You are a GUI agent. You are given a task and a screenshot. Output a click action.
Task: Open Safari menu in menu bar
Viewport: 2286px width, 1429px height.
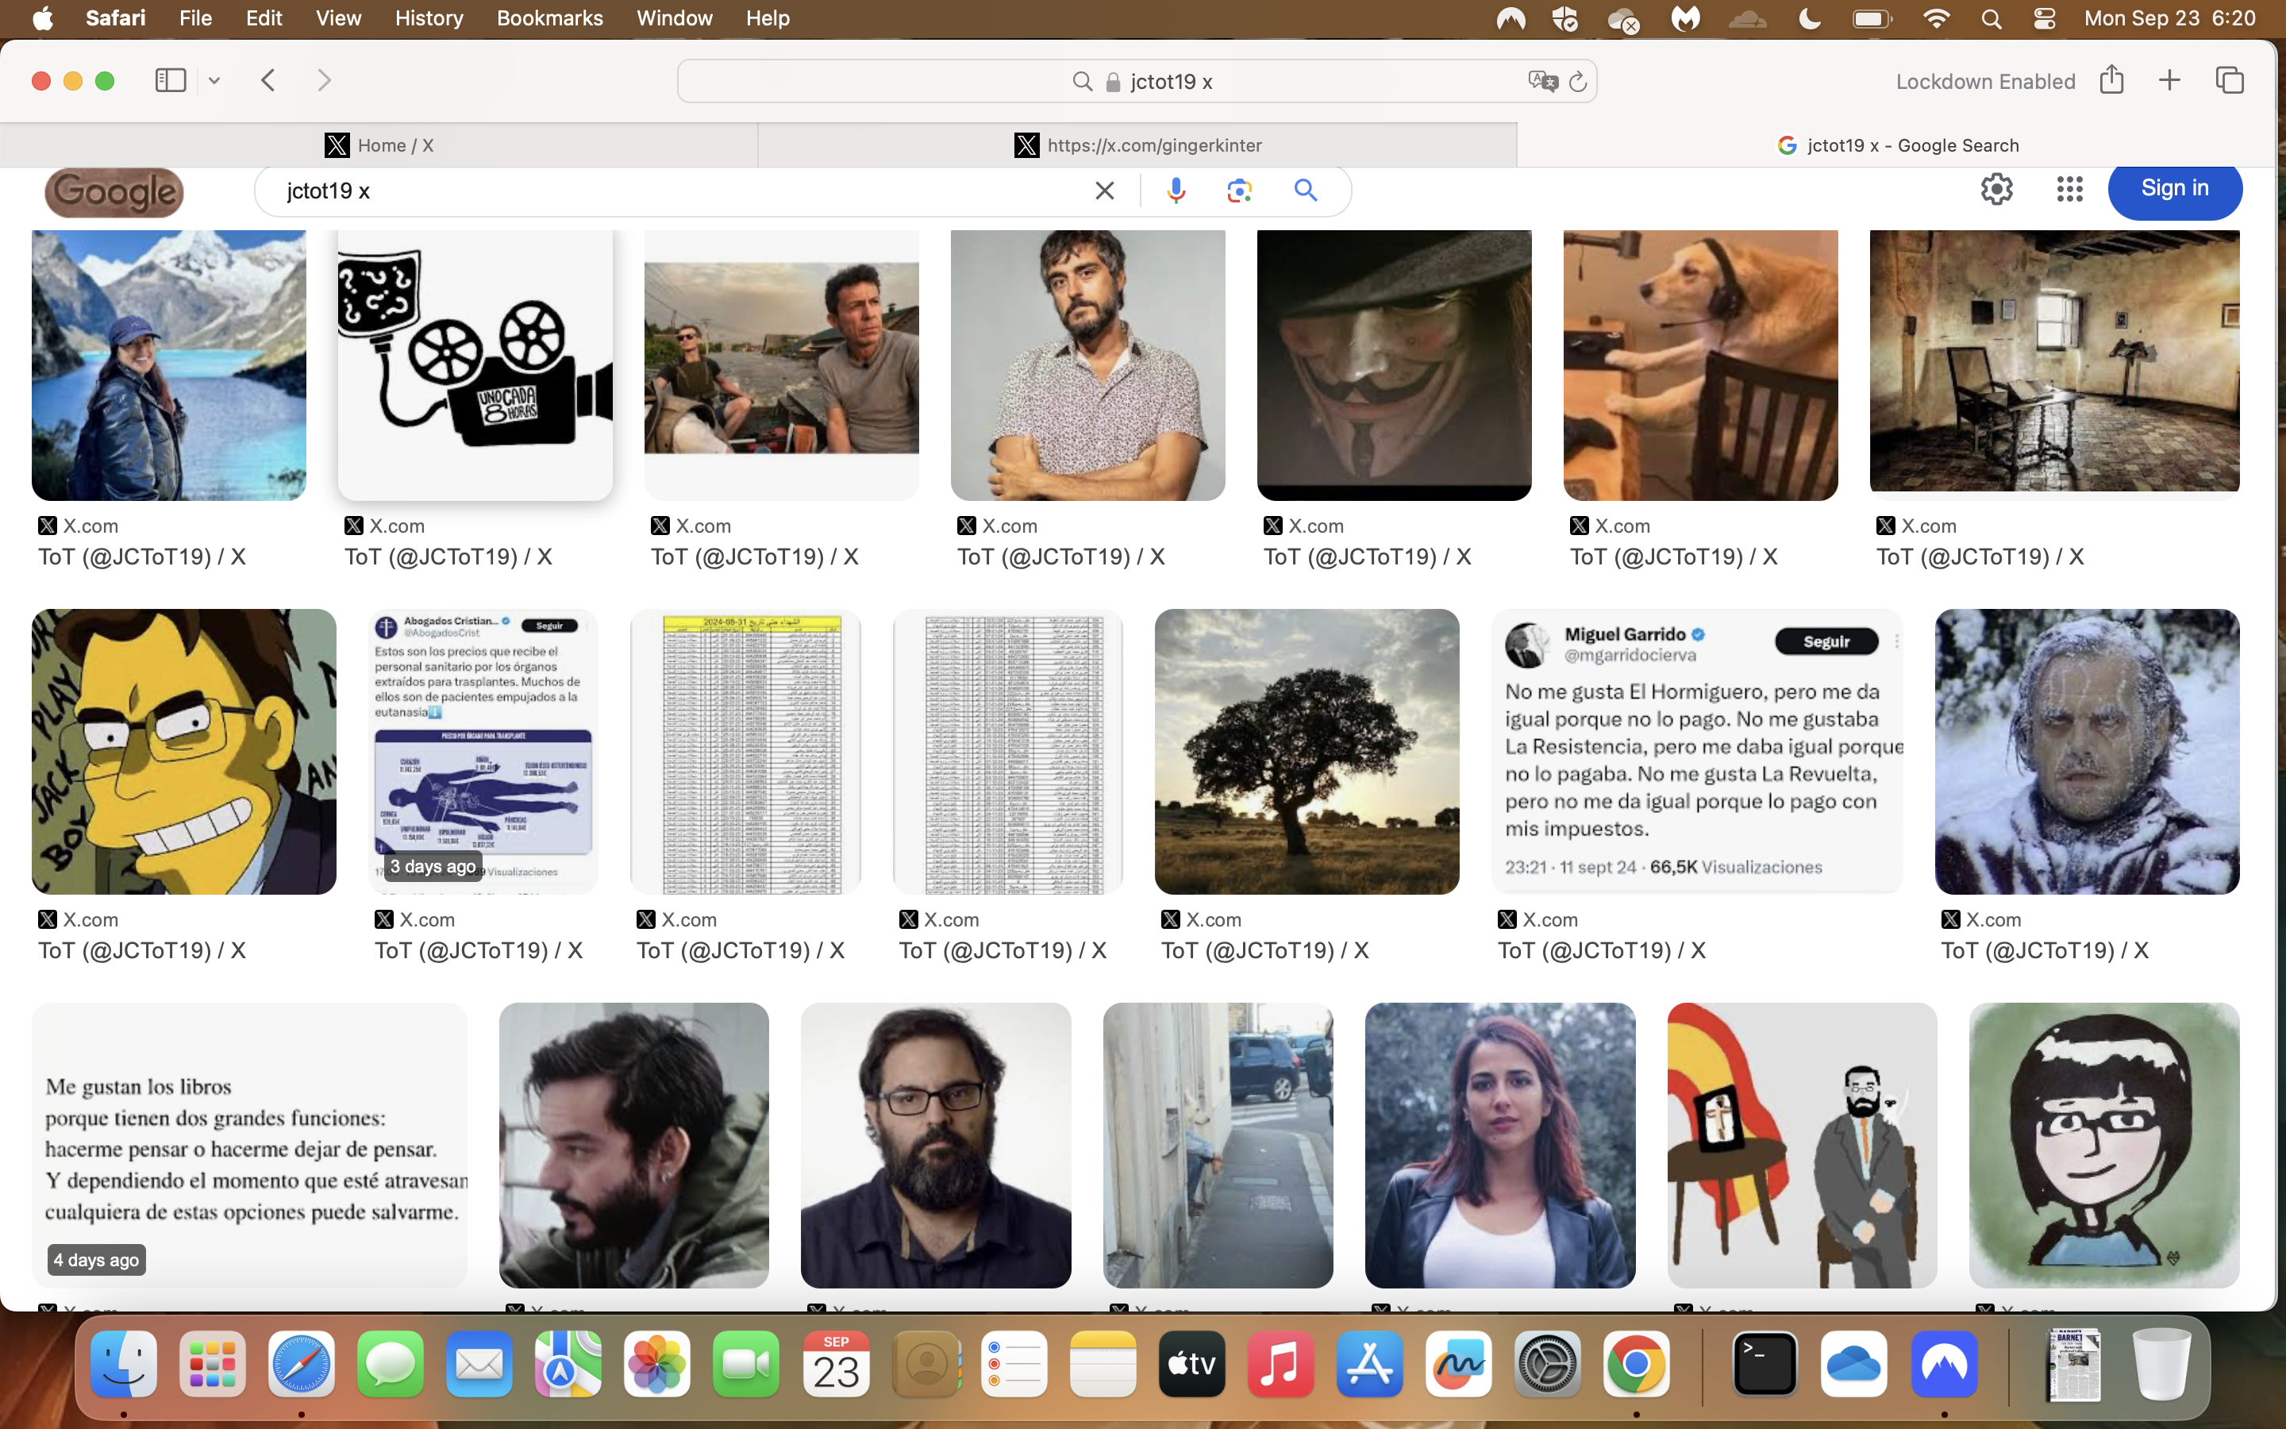coord(115,18)
